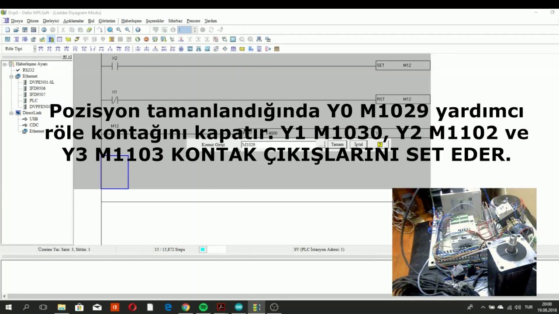Open File Explorer from the taskbar
Screen dimensions: 559x314
point(62,307)
